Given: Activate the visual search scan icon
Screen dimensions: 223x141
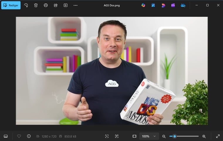Looking at the screenshot, I should [107, 136].
